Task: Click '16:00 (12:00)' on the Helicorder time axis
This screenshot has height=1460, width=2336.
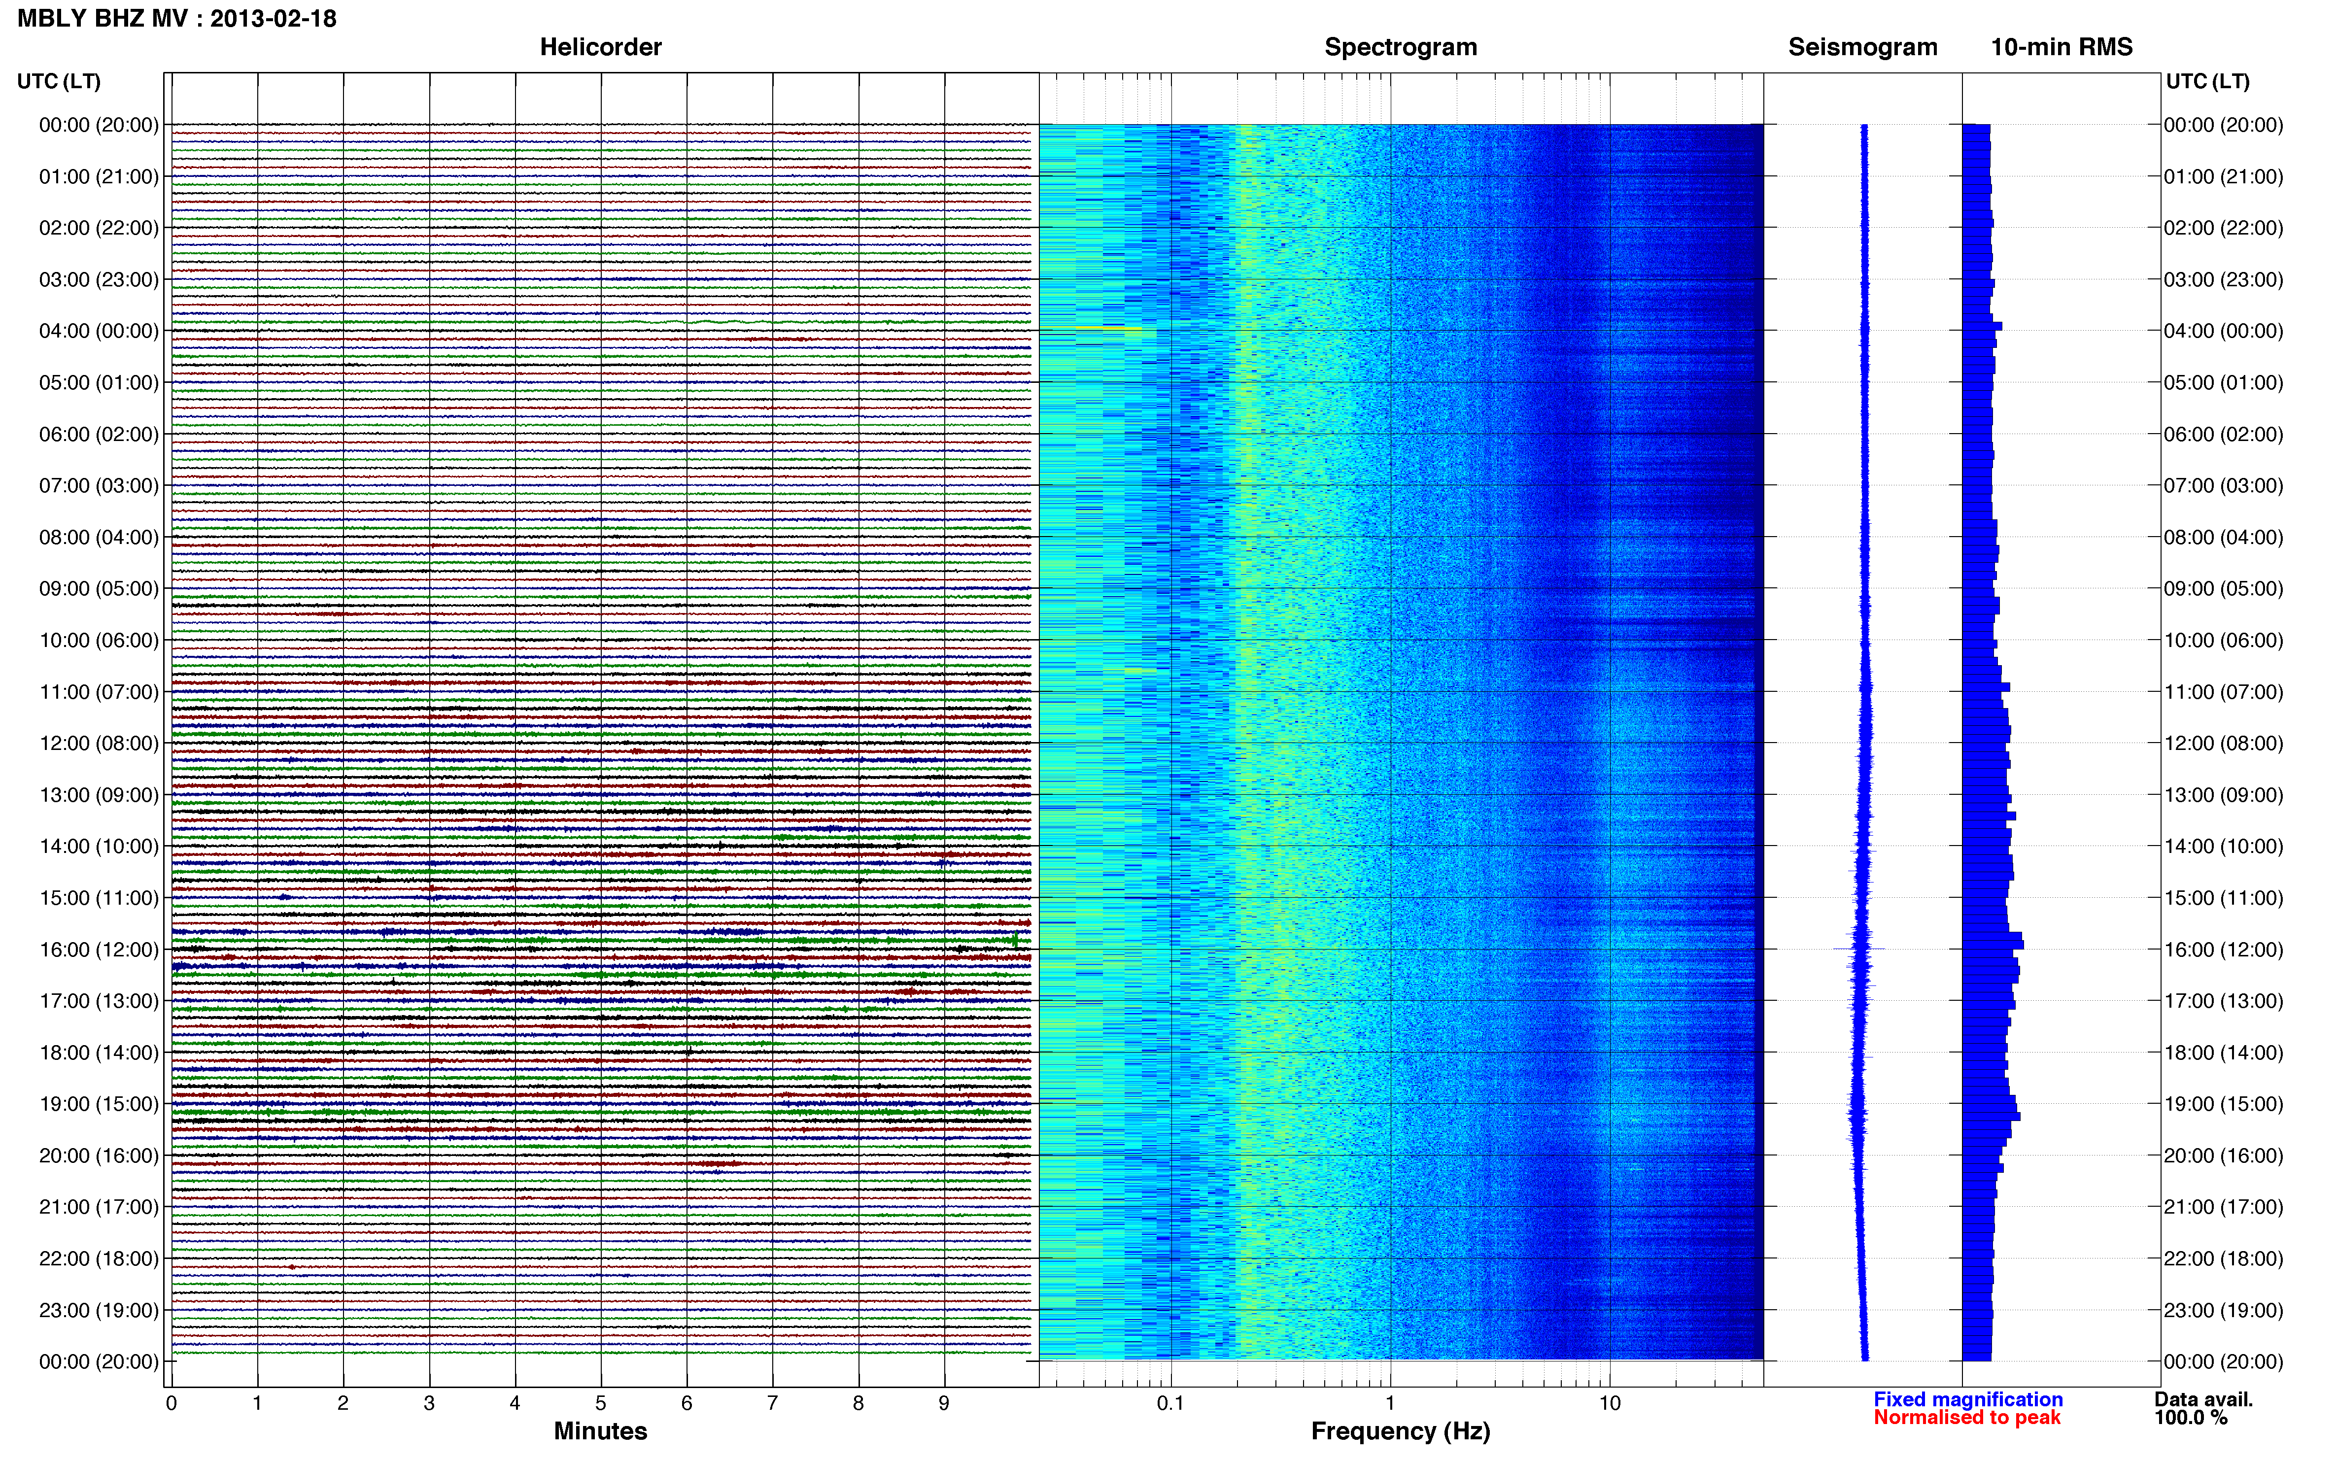Action: coord(100,949)
